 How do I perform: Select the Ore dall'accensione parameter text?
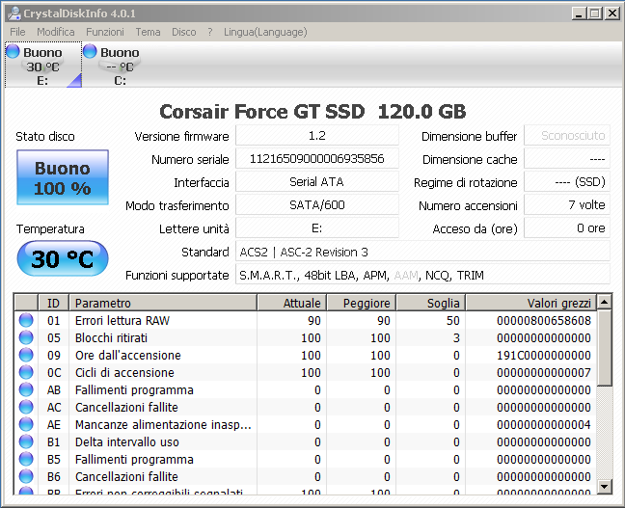click(128, 355)
